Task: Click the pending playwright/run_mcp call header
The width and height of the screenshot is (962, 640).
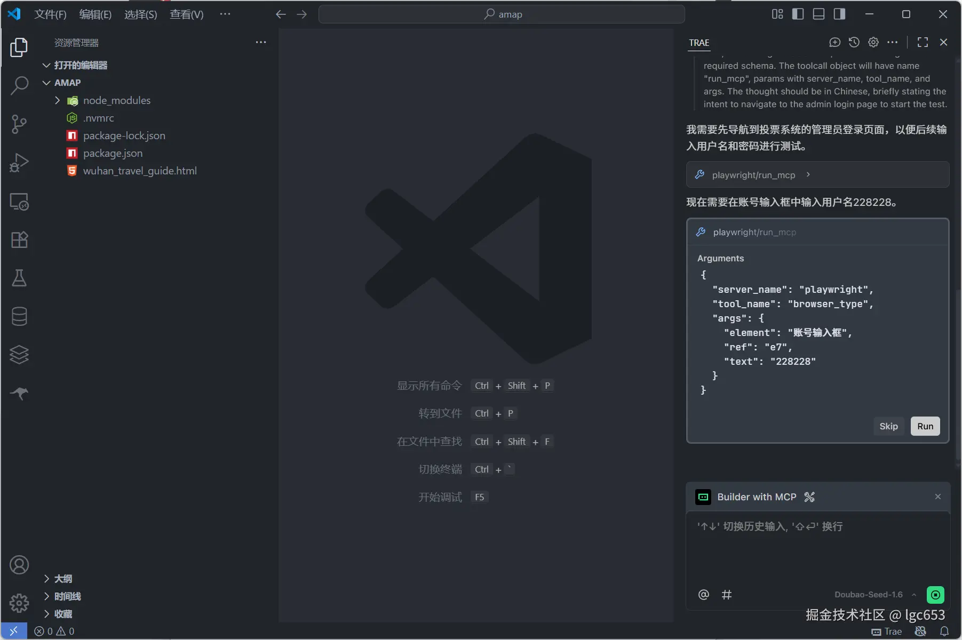Action: tap(817, 232)
